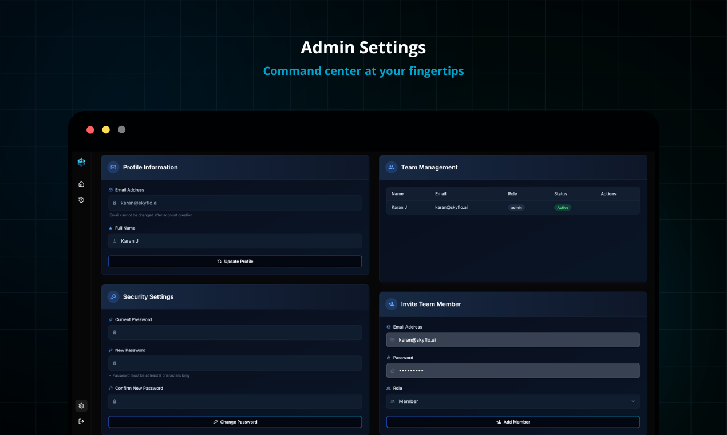The image size is (727, 435).
Task: Click Security Settings key header icon
Action: 113,296
